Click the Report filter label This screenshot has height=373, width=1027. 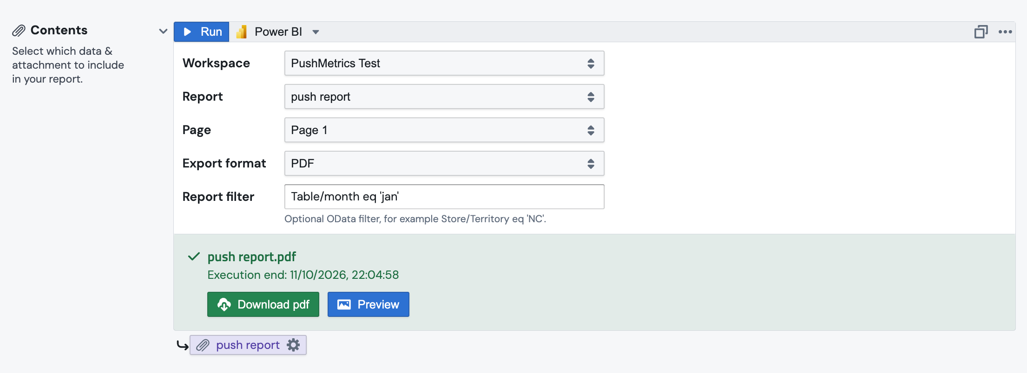[x=218, y=197]
